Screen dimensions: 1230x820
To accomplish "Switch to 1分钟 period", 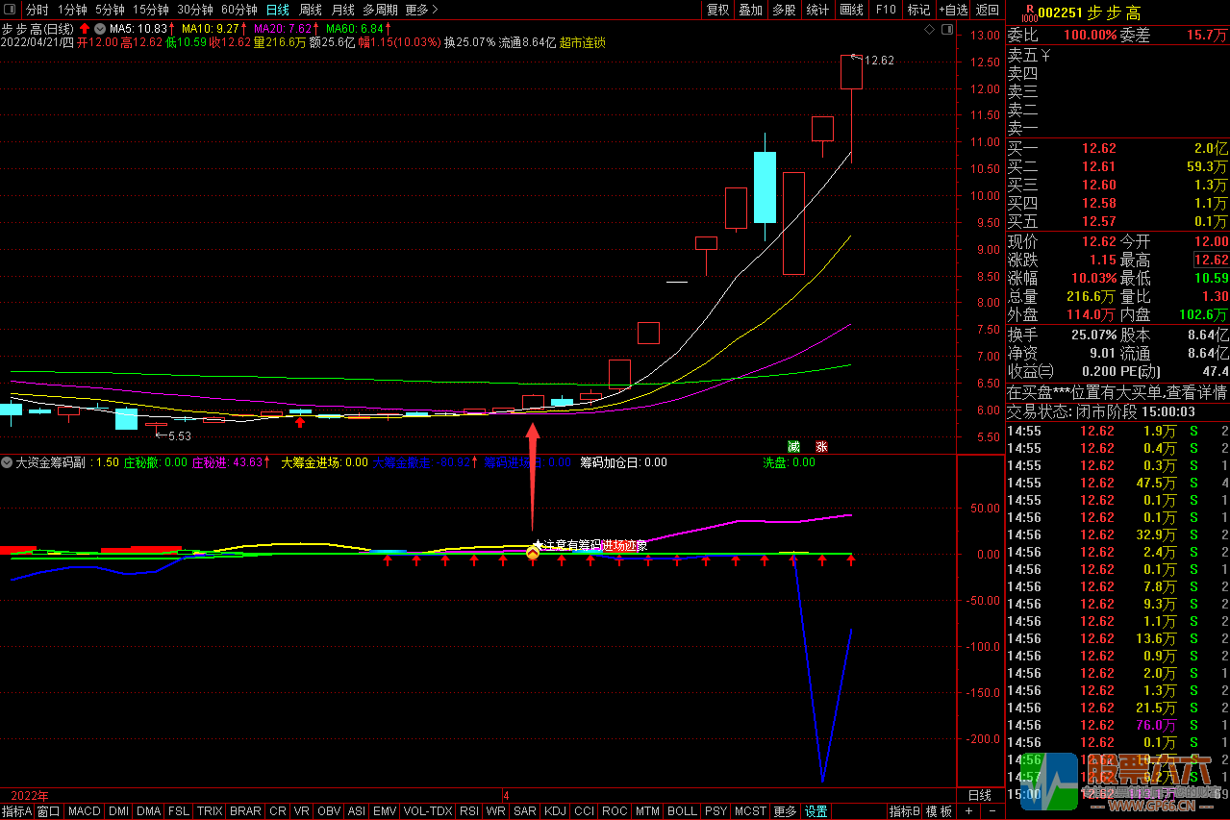I will pos(73,10).
